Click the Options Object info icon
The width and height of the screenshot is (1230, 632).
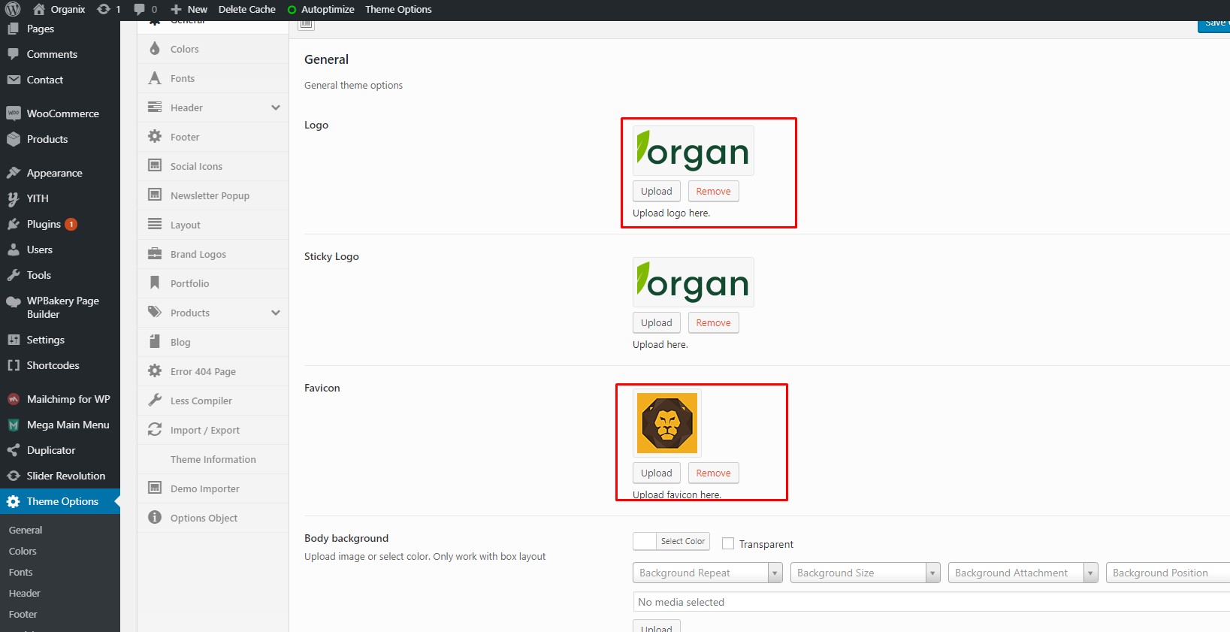tap(155, 518)
